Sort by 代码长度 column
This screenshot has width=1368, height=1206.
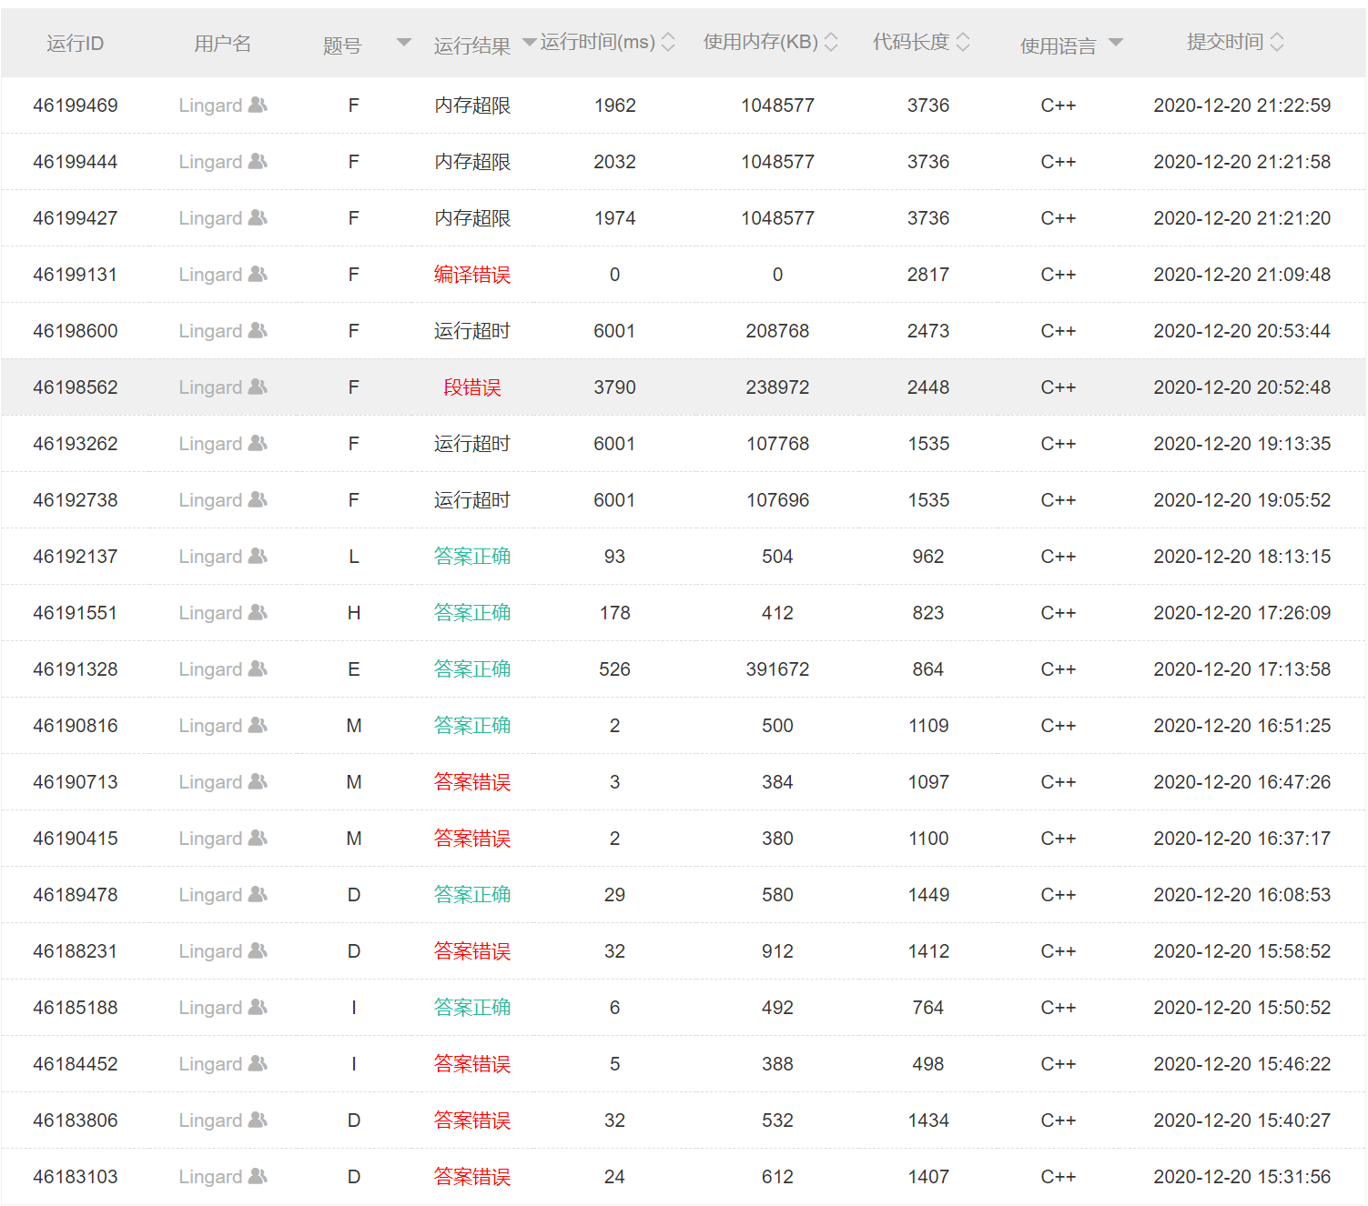(963, 42)
